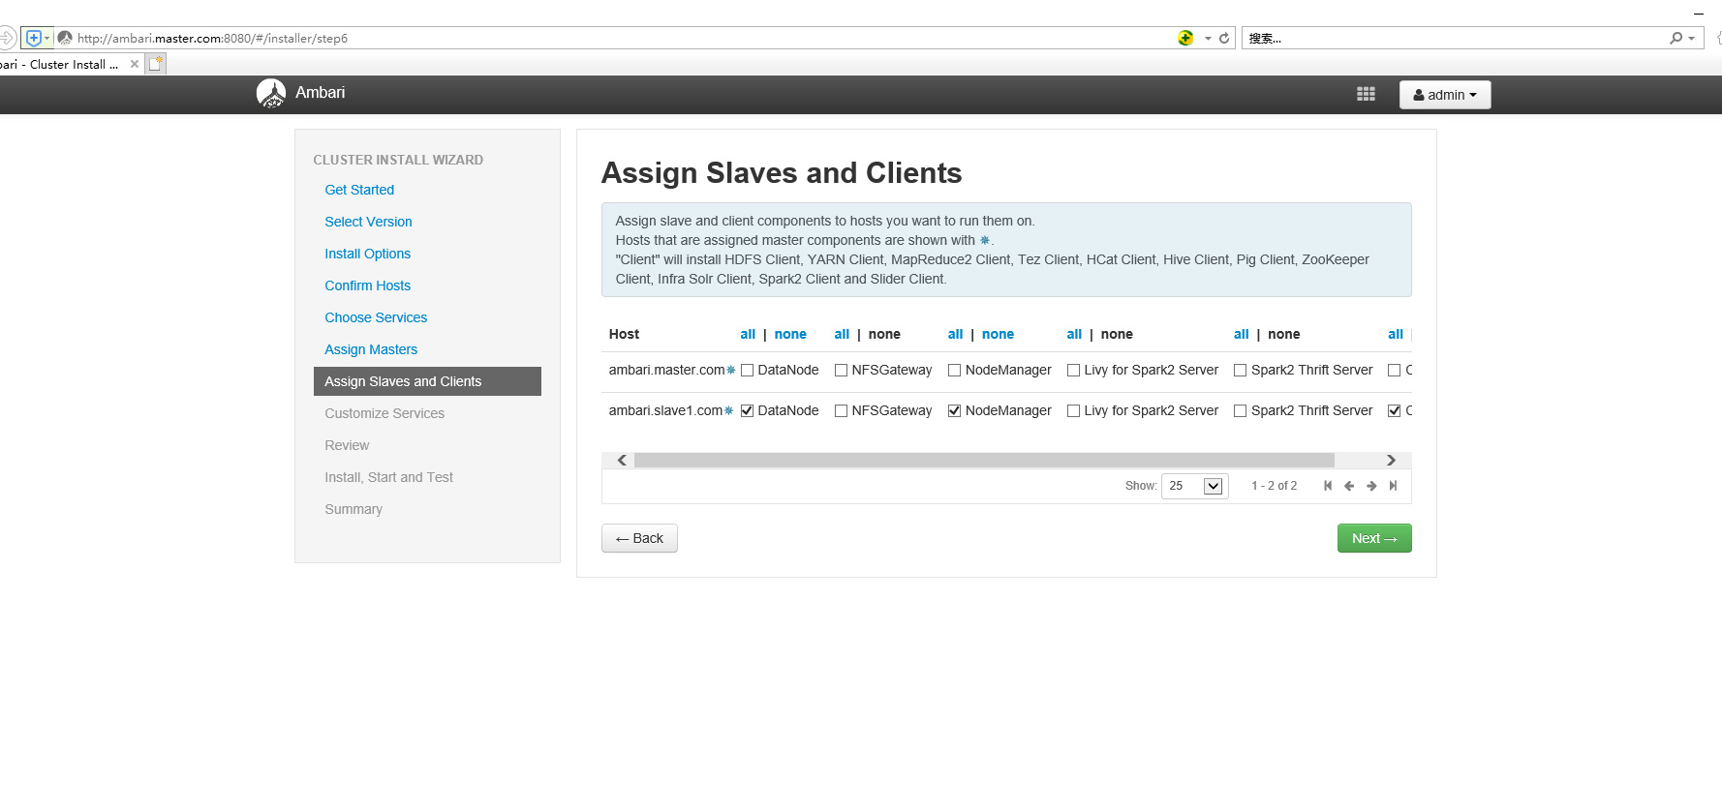Select all for Livy for Spark2 Server
Viewport: 1722px width, 811px height.
1074,334
